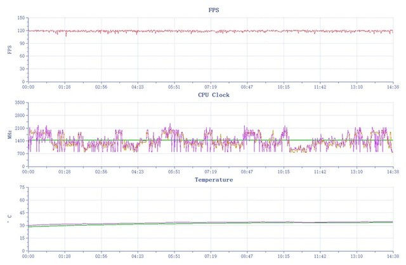Screen dimensions: 406x265
Task: Click the FPS chart title
Action: click(214, 10)
